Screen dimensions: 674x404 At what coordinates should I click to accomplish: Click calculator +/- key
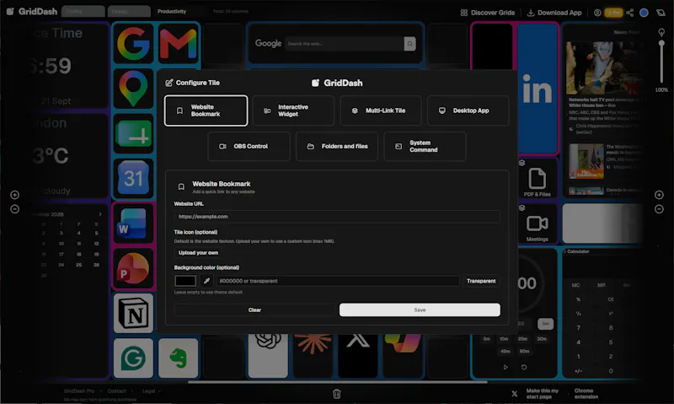click(x=578, y=371)
